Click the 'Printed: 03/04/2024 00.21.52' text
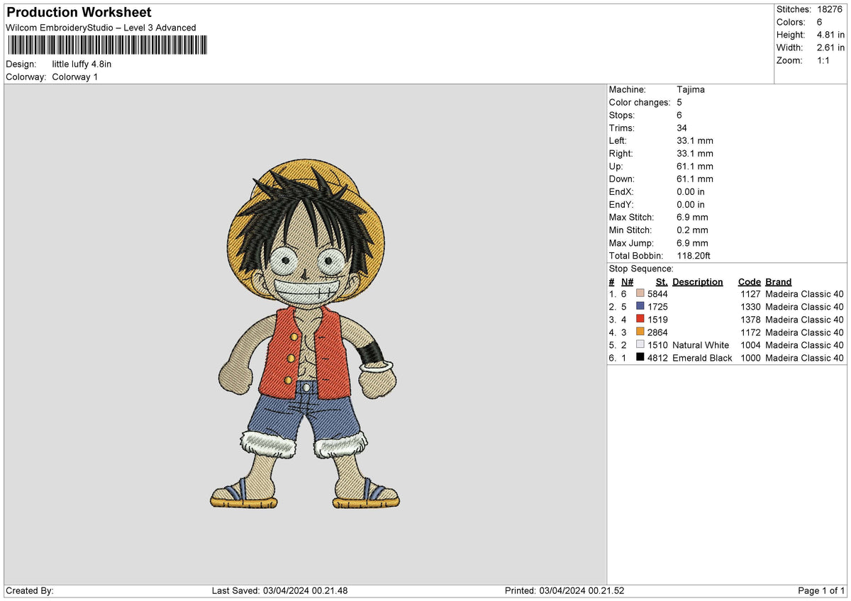 pyautogui.click(x=564, y=591)
